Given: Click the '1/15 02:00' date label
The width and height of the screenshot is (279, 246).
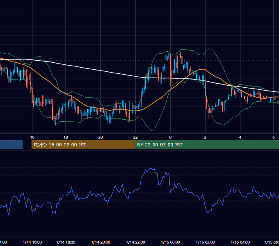Looking at the screenshot, I should [x=205, y=242].
